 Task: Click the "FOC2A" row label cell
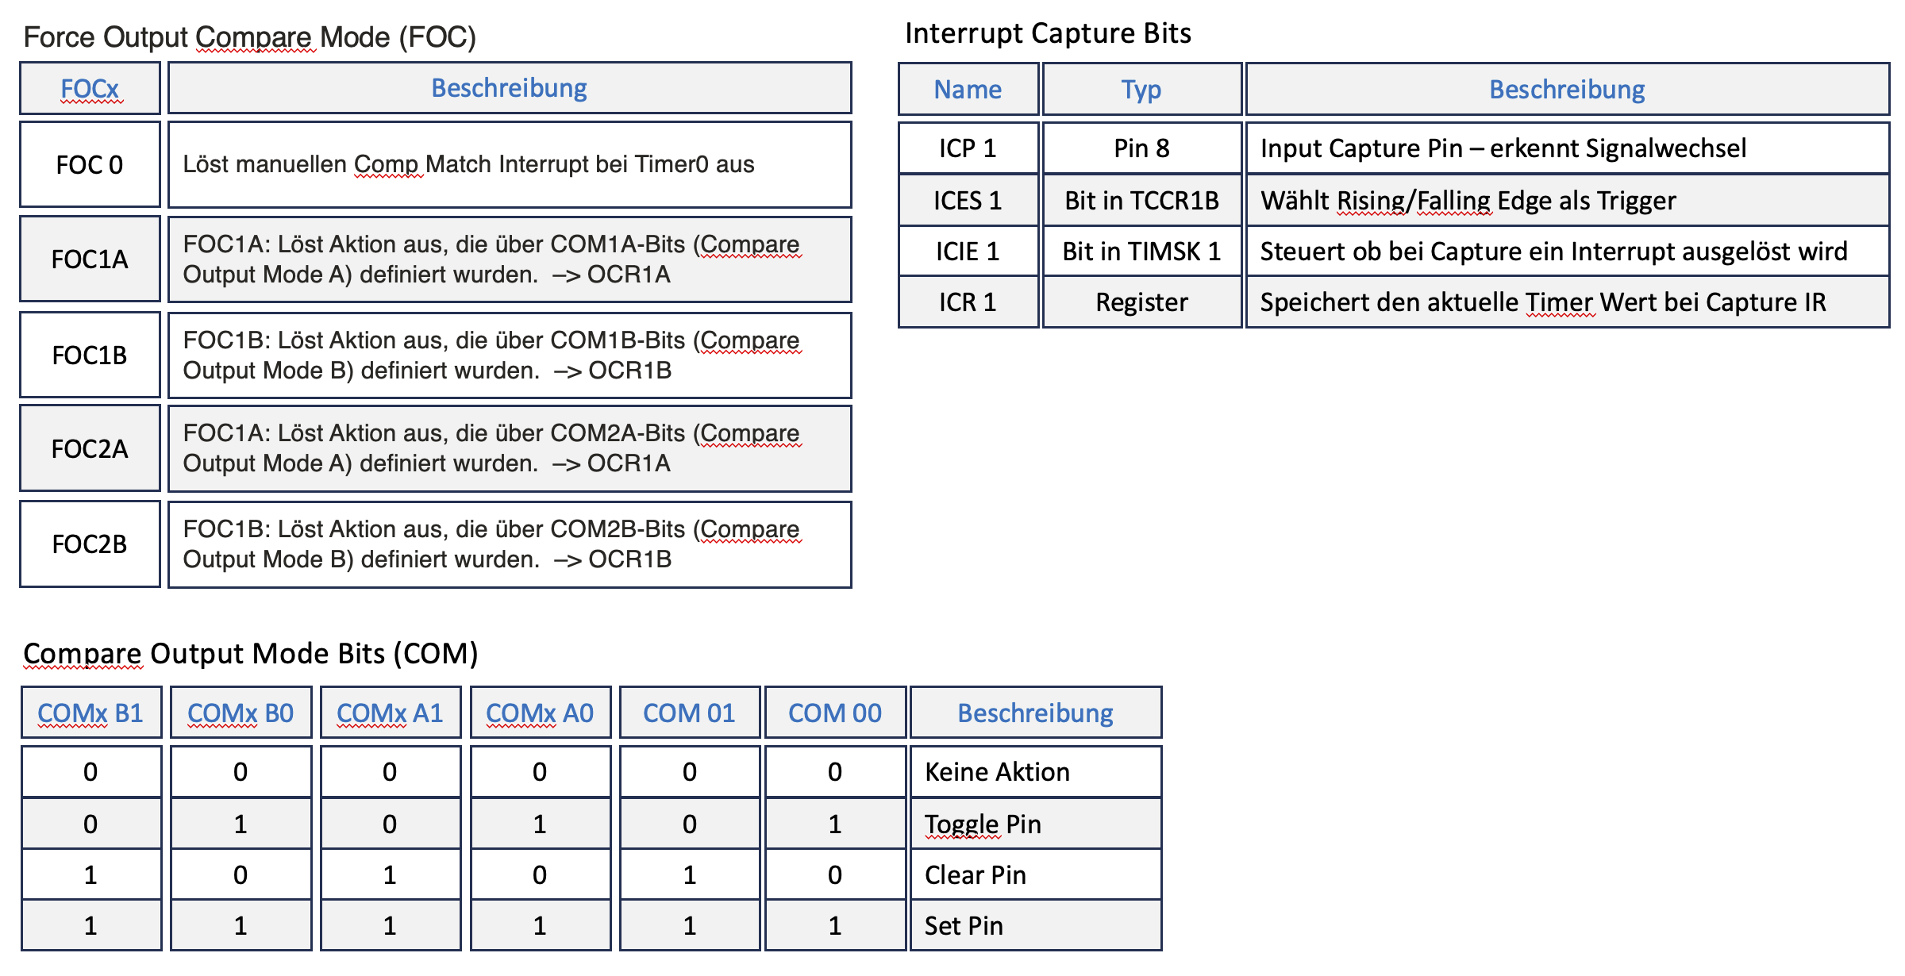tap(90, 449)
